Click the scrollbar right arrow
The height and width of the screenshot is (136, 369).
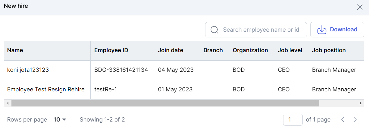pyautogui.click(x=360, y=103)
